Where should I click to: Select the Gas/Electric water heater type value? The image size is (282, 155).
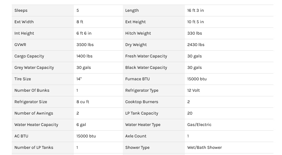(199, 125)
